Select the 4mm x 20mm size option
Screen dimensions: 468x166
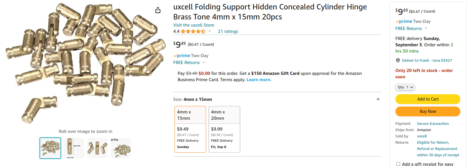(224, 129)
